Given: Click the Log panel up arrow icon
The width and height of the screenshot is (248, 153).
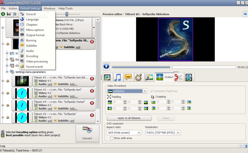Looking at the screenshot, I should pos(246,146).
